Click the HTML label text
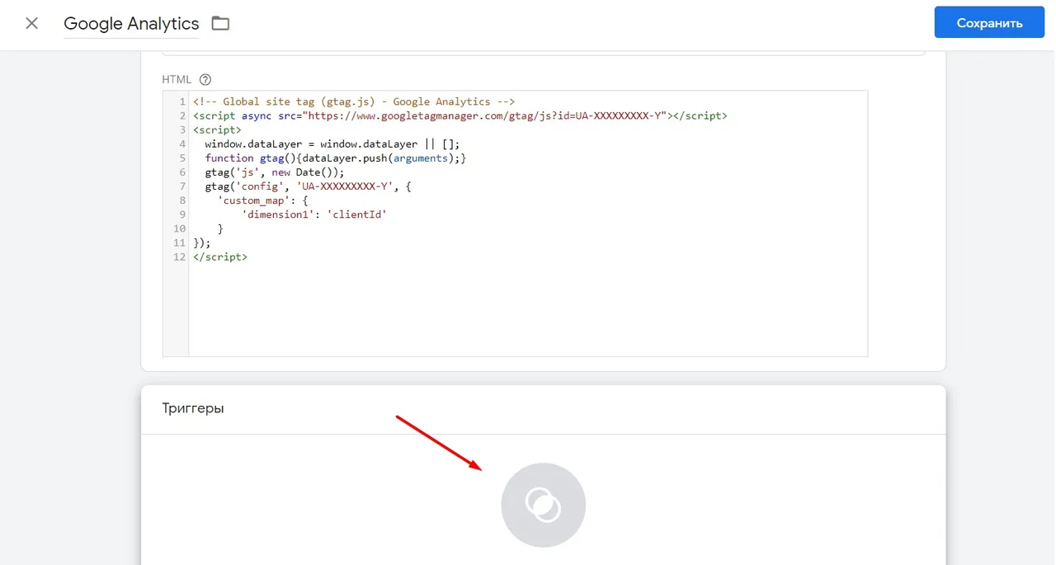Viewport: 1056px width, 565px height. click(177, 80)
